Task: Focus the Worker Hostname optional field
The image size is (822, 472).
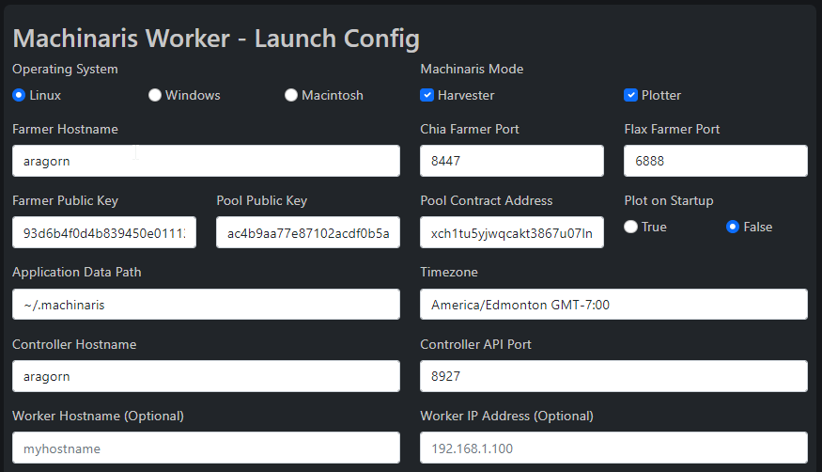Action: (x=206, y=448)
